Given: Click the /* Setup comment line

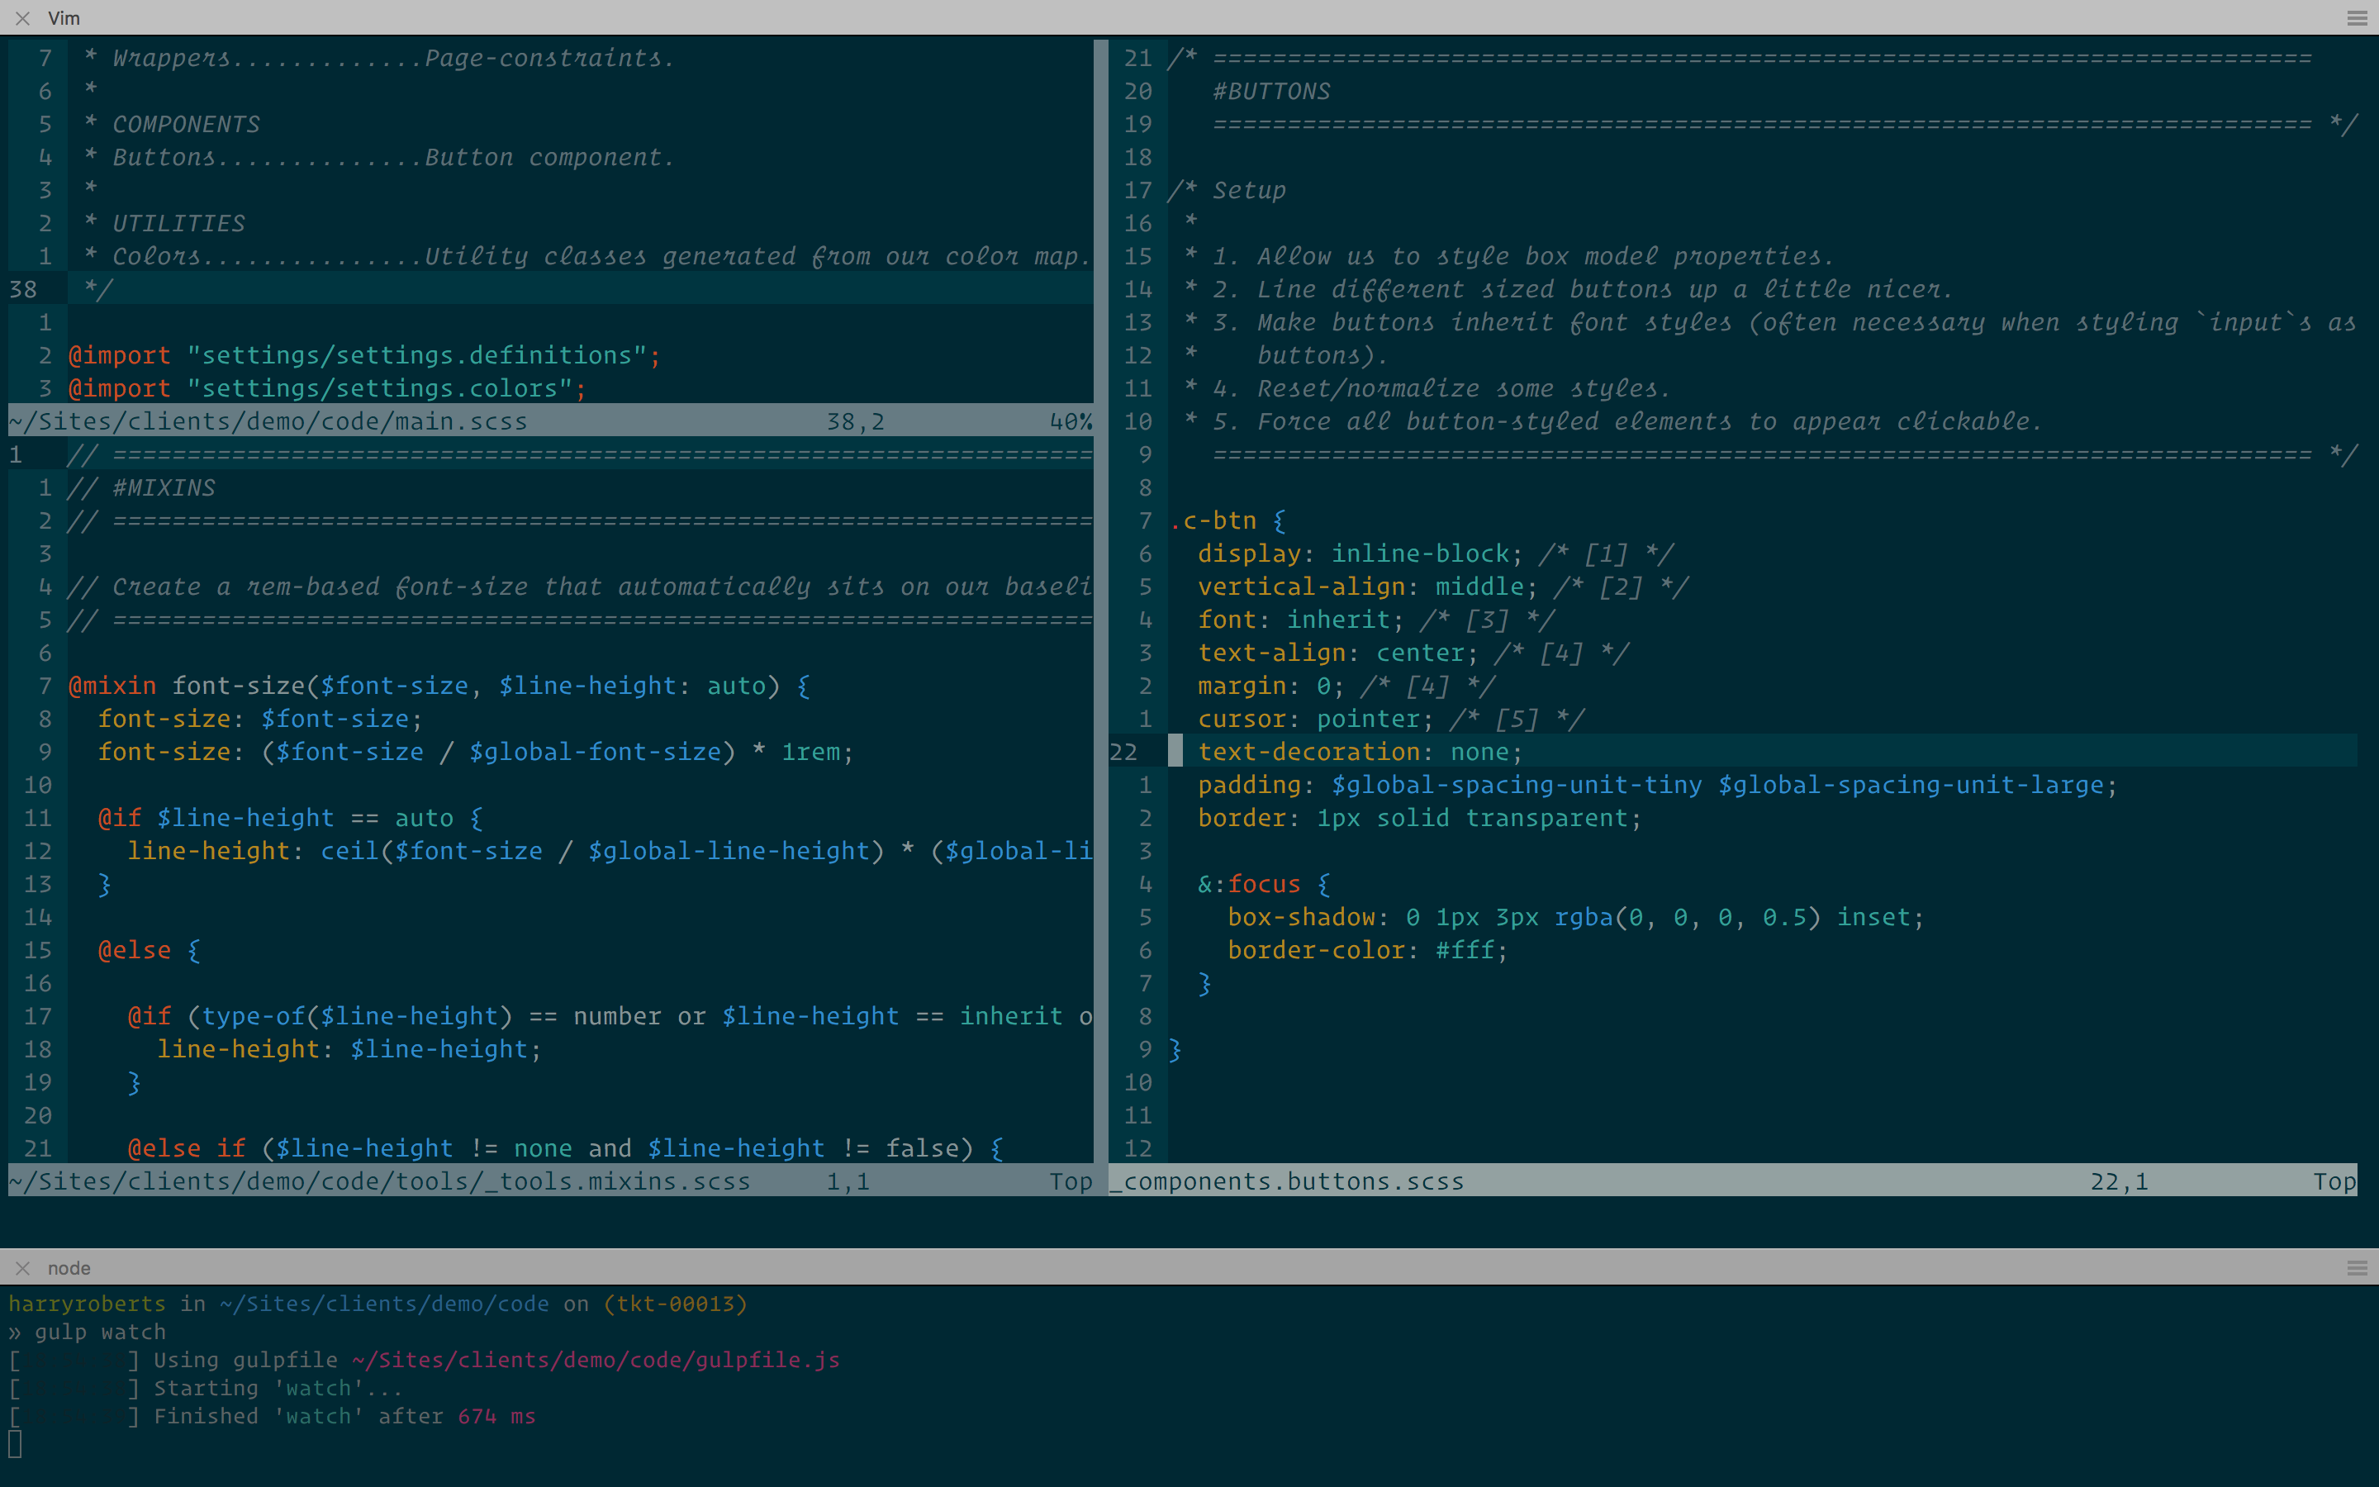Looking at the screenshot, I should pyautogui.click(x=1227, y=190).
